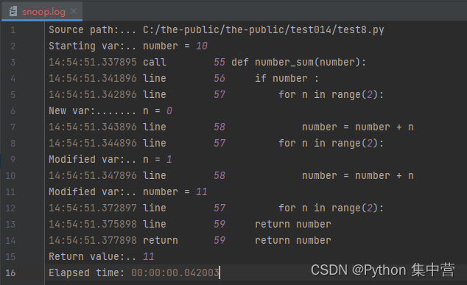Click line number 1 in gutter
The width and height of the screenshot is (467, 285).
(13, 29)
